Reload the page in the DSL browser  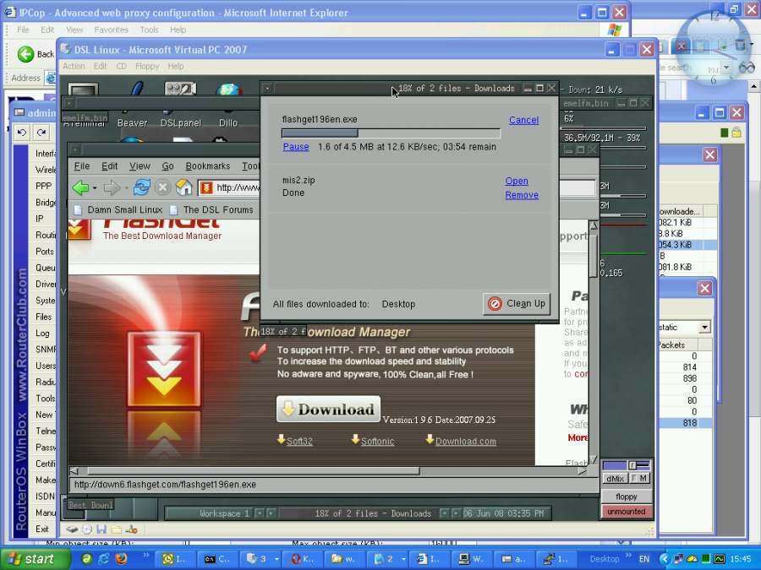pos(140,187)
